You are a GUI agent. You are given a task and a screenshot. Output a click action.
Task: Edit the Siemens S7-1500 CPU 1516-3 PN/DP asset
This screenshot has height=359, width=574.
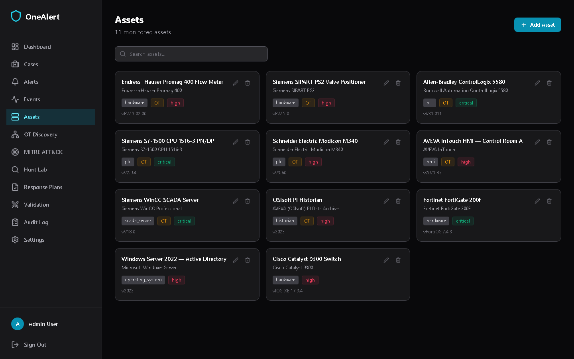[236, 142]
